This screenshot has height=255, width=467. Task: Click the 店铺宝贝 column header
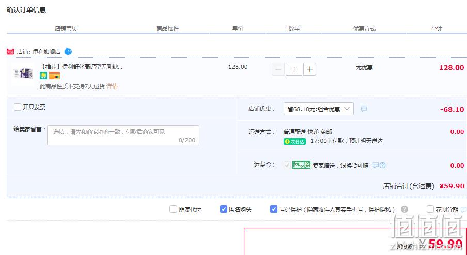[66, 28]
